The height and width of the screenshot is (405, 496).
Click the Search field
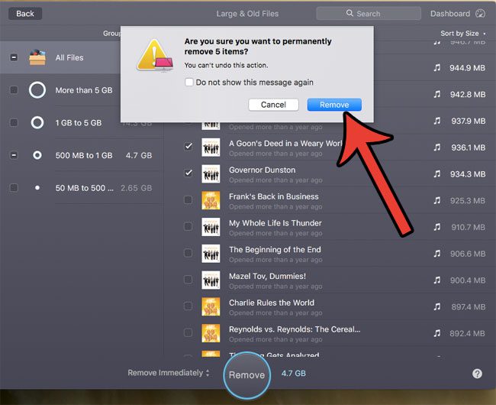(369, 14)
